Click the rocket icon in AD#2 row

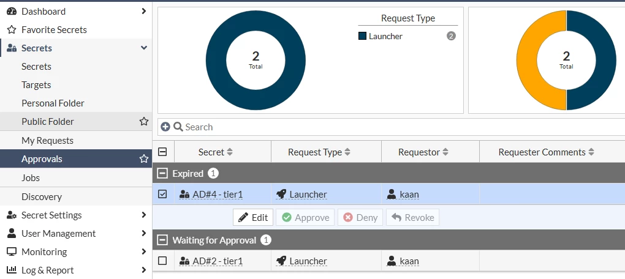click(x=281, y=261)
